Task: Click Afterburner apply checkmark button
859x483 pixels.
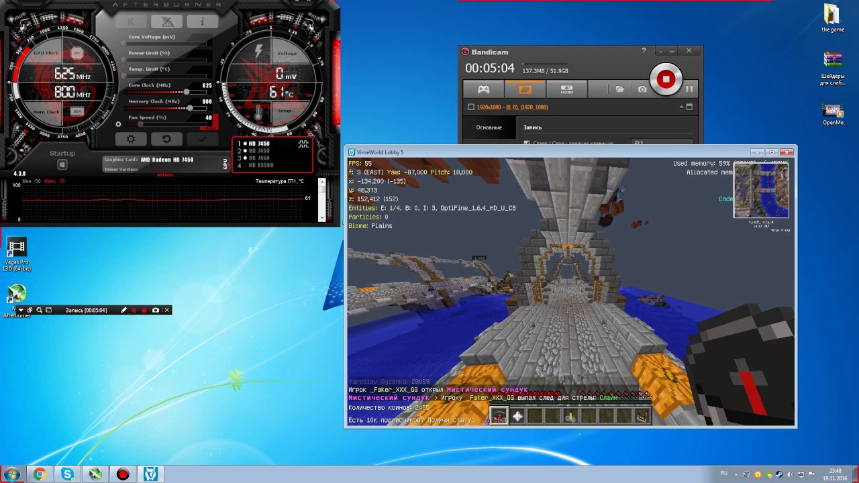Action: coord(202,139)
